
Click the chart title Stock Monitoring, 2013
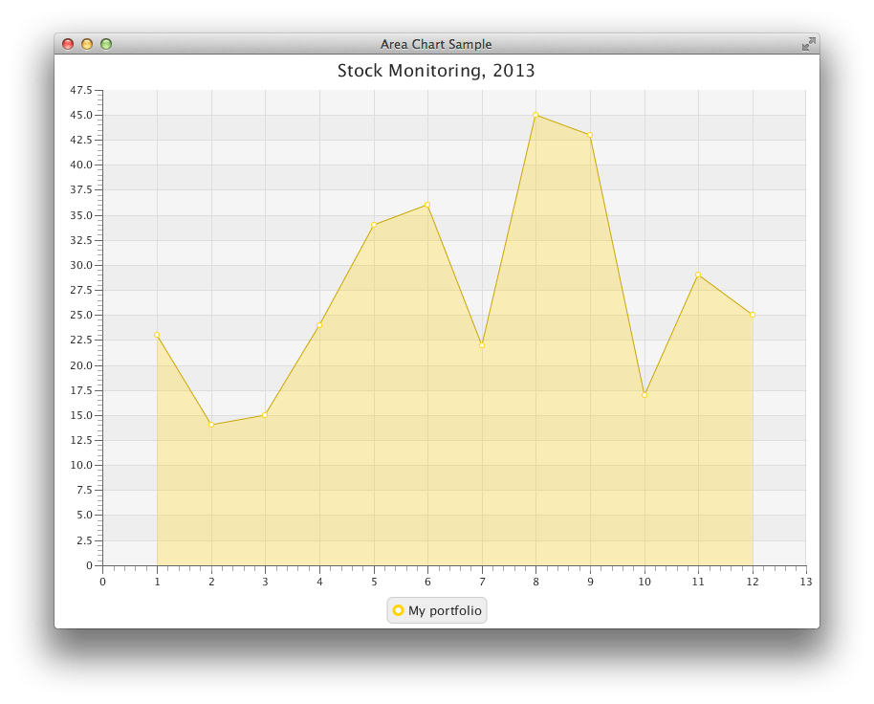pos(436,70)
